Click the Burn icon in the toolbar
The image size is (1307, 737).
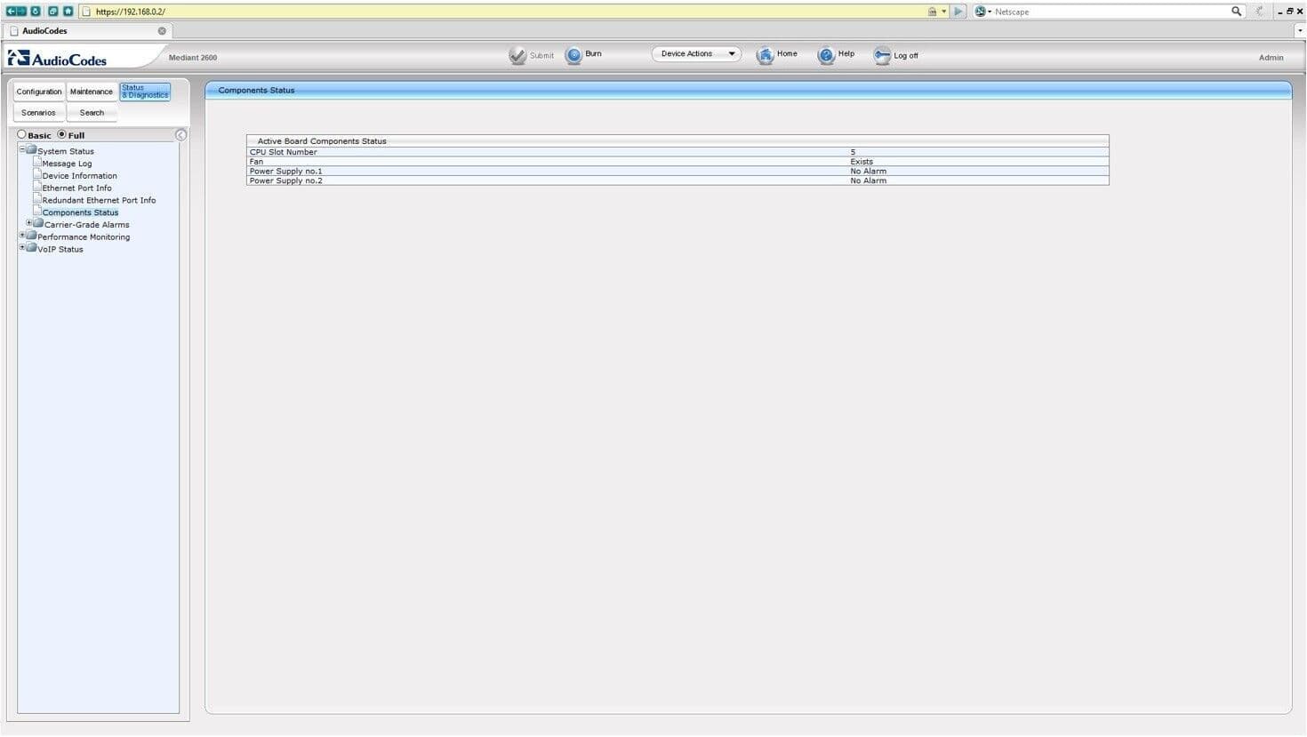pyautogui.click(x=574, y=55)
